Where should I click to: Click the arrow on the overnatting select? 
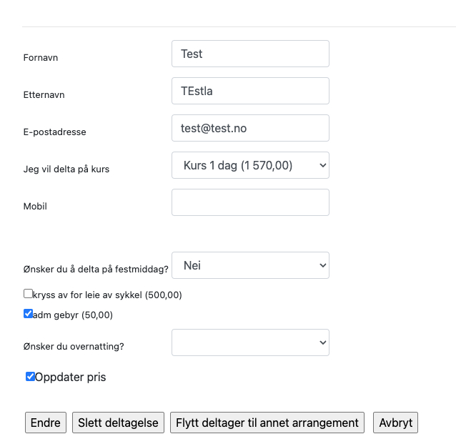pyautogui.click(x=322, y=342)
